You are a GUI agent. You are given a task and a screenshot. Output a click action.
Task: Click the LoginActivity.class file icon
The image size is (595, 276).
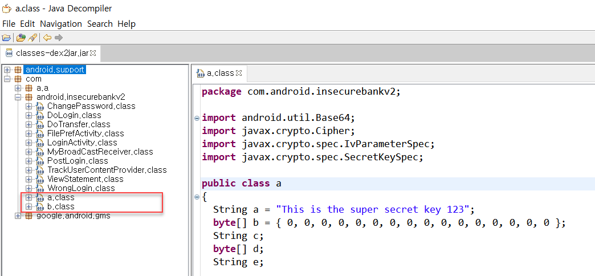[39, 143]
